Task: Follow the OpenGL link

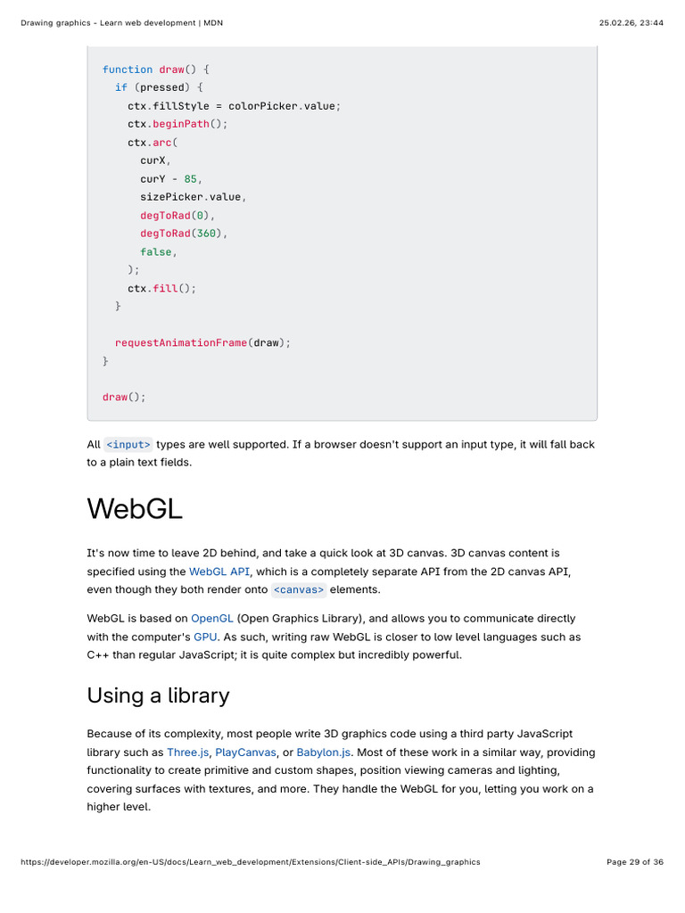Action: click(212, 619)
